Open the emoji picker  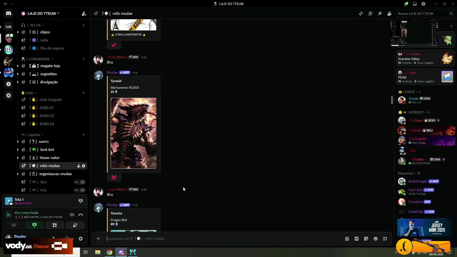tap(376, 238)
